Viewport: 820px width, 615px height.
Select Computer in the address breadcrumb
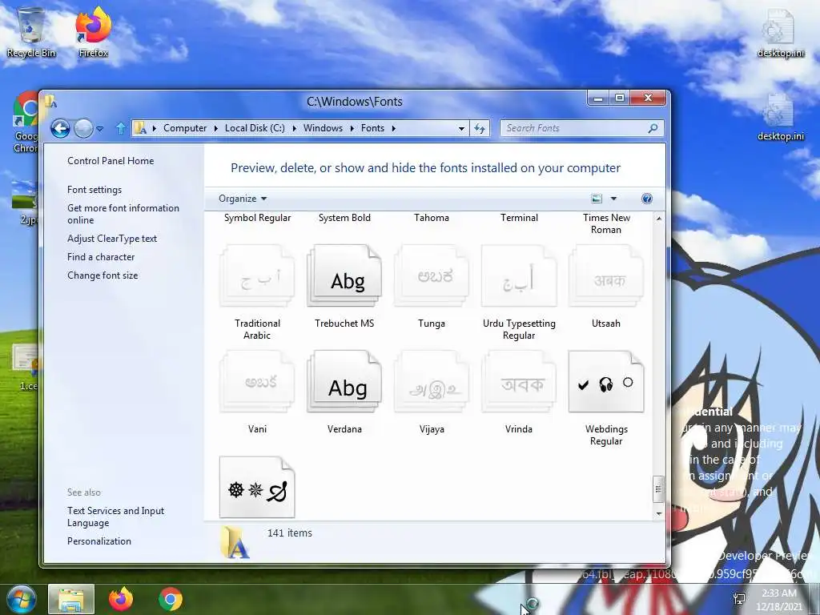click(185, 128)
